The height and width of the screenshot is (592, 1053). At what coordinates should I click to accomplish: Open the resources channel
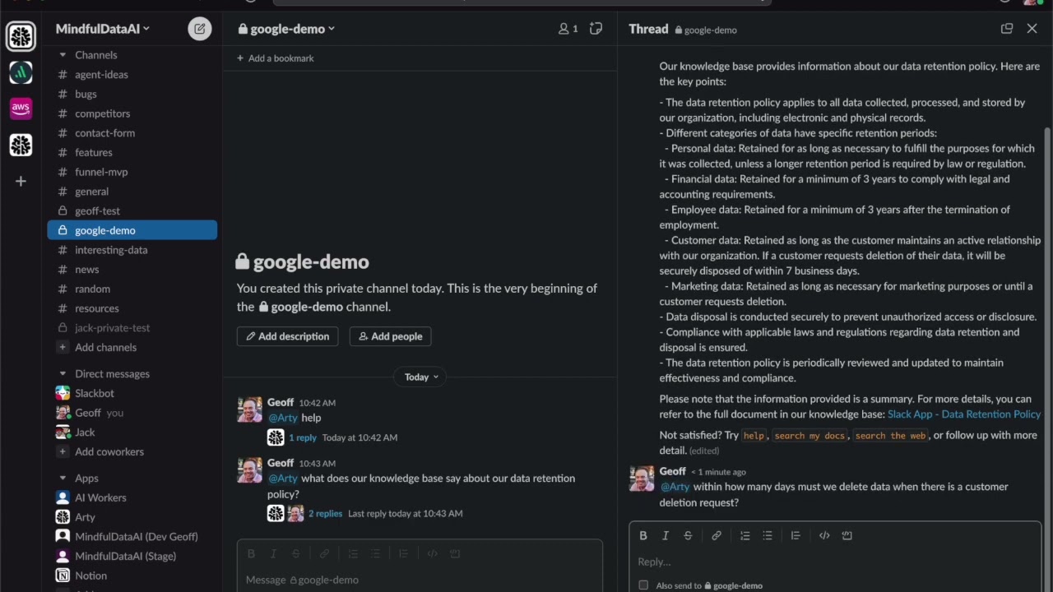point(132,308)
